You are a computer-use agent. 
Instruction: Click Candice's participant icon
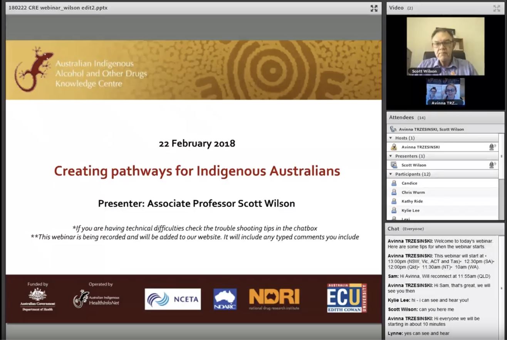[x=394, y=183]
